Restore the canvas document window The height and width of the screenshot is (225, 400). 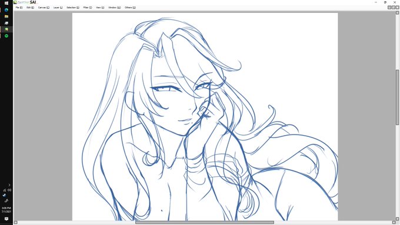(394, 8)
